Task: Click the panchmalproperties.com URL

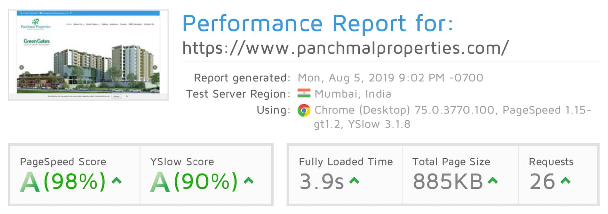Action: pos(345,48)
